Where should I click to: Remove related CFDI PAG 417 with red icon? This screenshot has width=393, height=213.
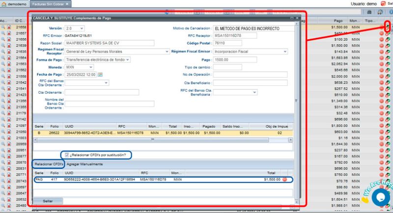tap(284, 180)
